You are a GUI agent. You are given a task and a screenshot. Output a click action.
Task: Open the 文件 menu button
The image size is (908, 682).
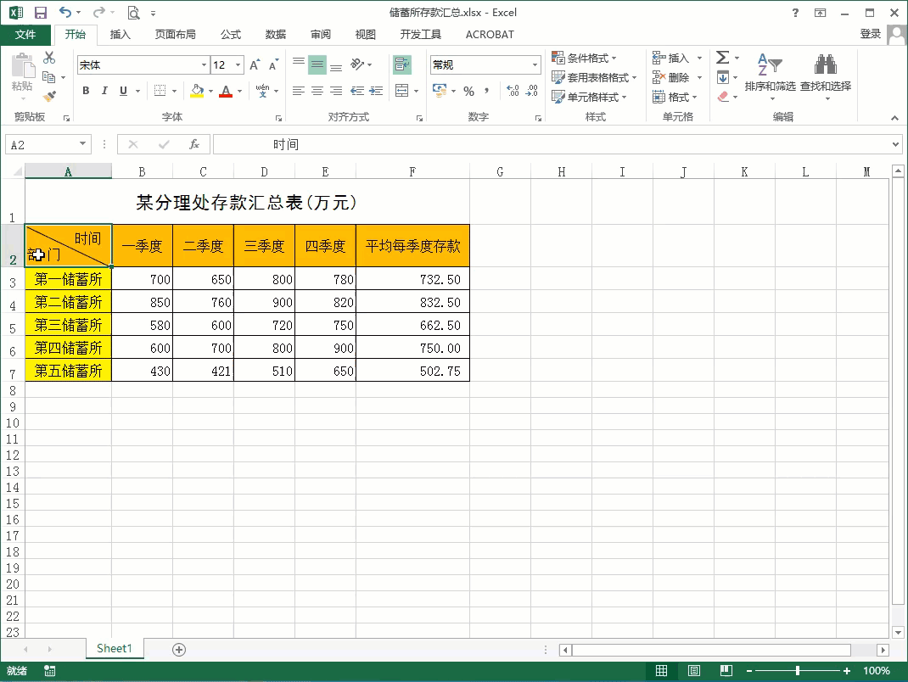[x=25, y=35]
